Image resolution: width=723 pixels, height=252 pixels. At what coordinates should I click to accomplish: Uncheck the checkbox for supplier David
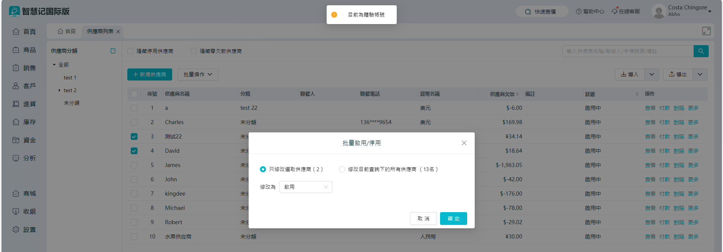coord(134,151)
